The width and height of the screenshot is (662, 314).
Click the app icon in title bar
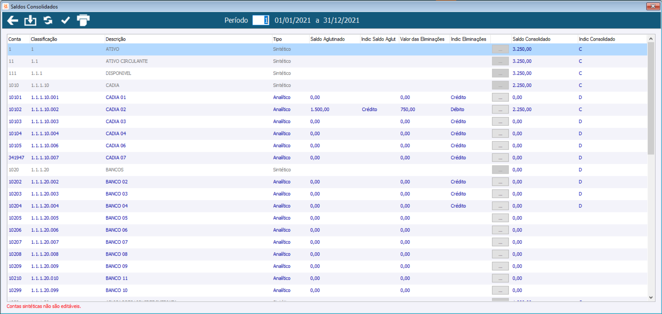pos(6,6)
